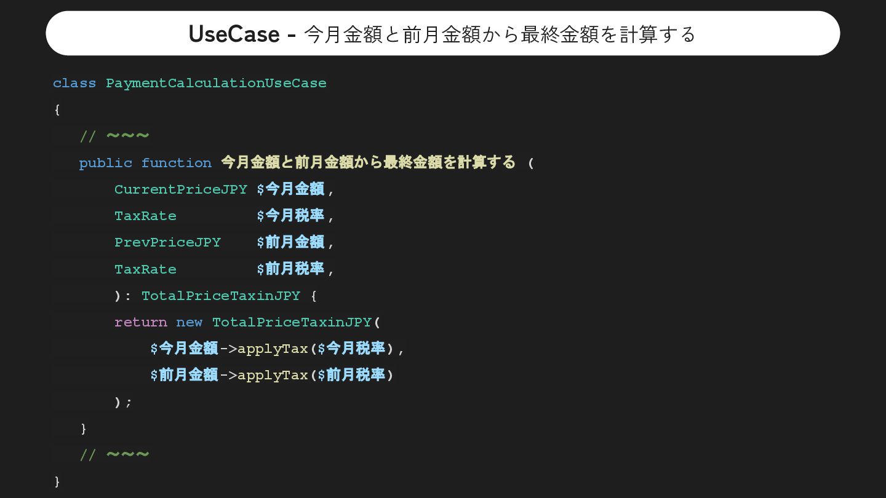This screenshot has width=886, height=498.
Task: Click applyTax on the $前月金額 line
Action: [x=273, y=375]
